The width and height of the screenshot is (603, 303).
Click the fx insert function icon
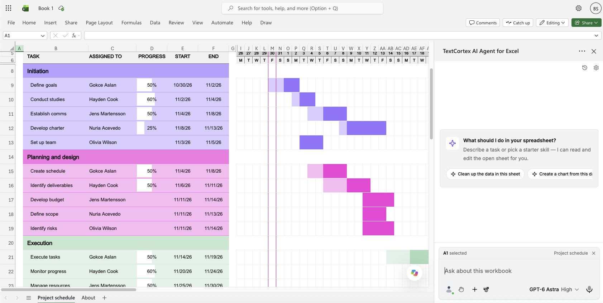point(74,35)
